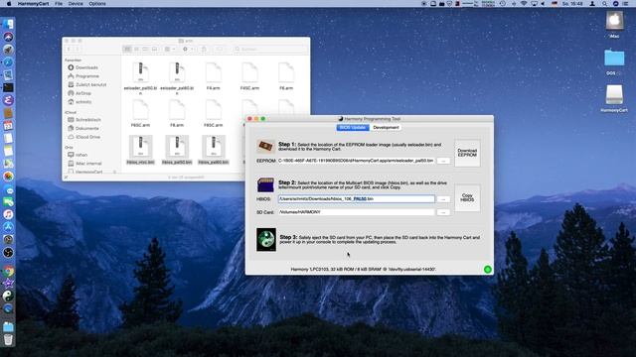Open the HarmonyCart application menu
Screen dimensions: 636x357
33,4
